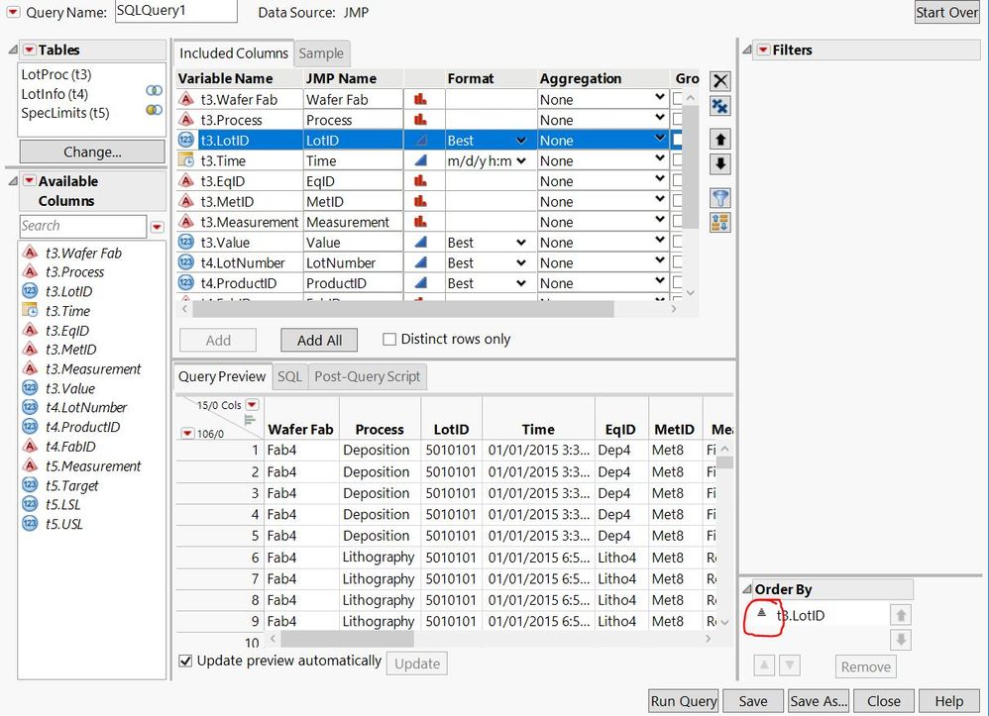Collapse the Tables section disclosure triangle

(x=13, y=50)
